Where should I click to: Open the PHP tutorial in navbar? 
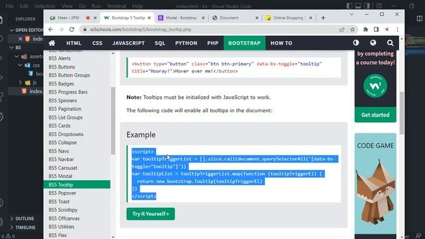212,43
